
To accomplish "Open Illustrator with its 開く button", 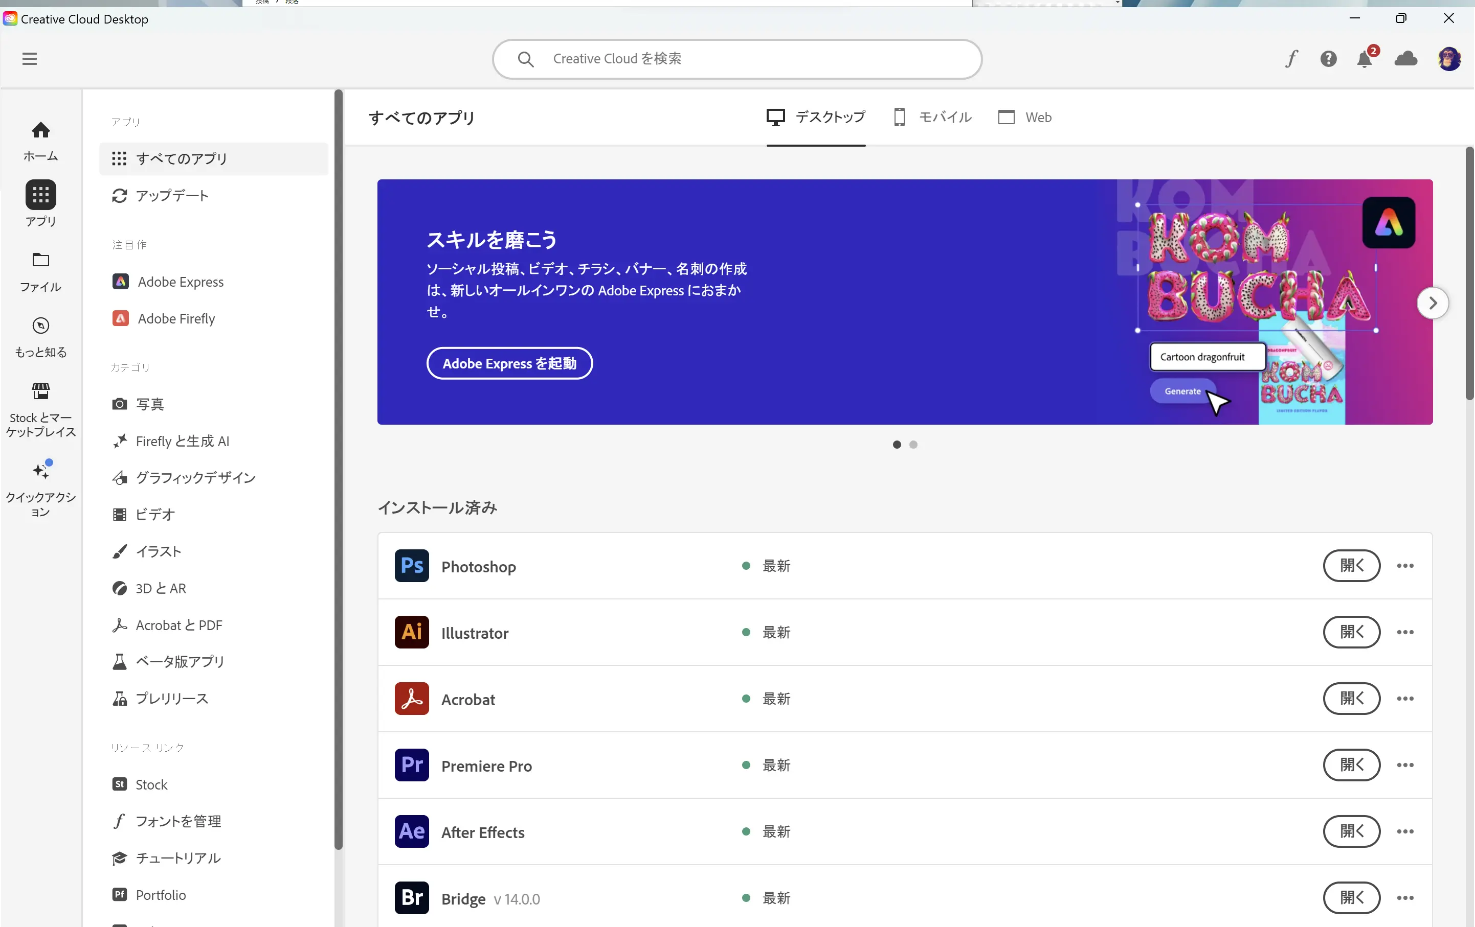I will 1351,632.
